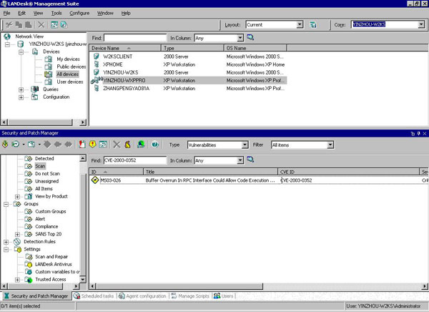Switch to the Agent configuration tab
The image size is (429, 312).
(x=144, y=296)
